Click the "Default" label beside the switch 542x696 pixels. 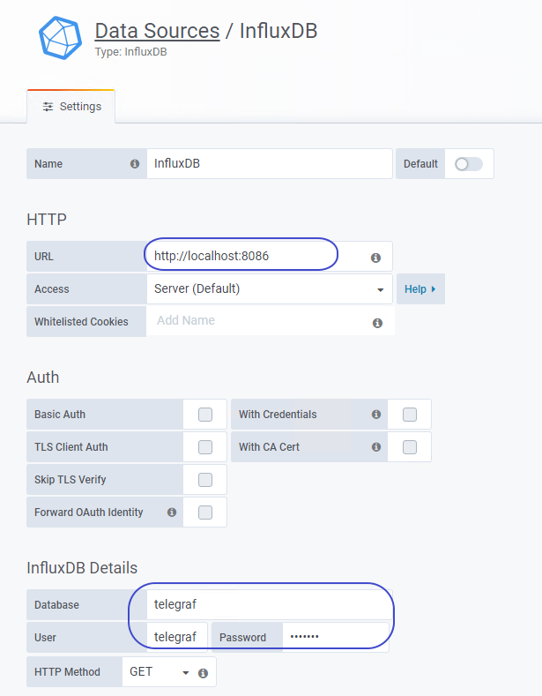click(x=420, y=164)
